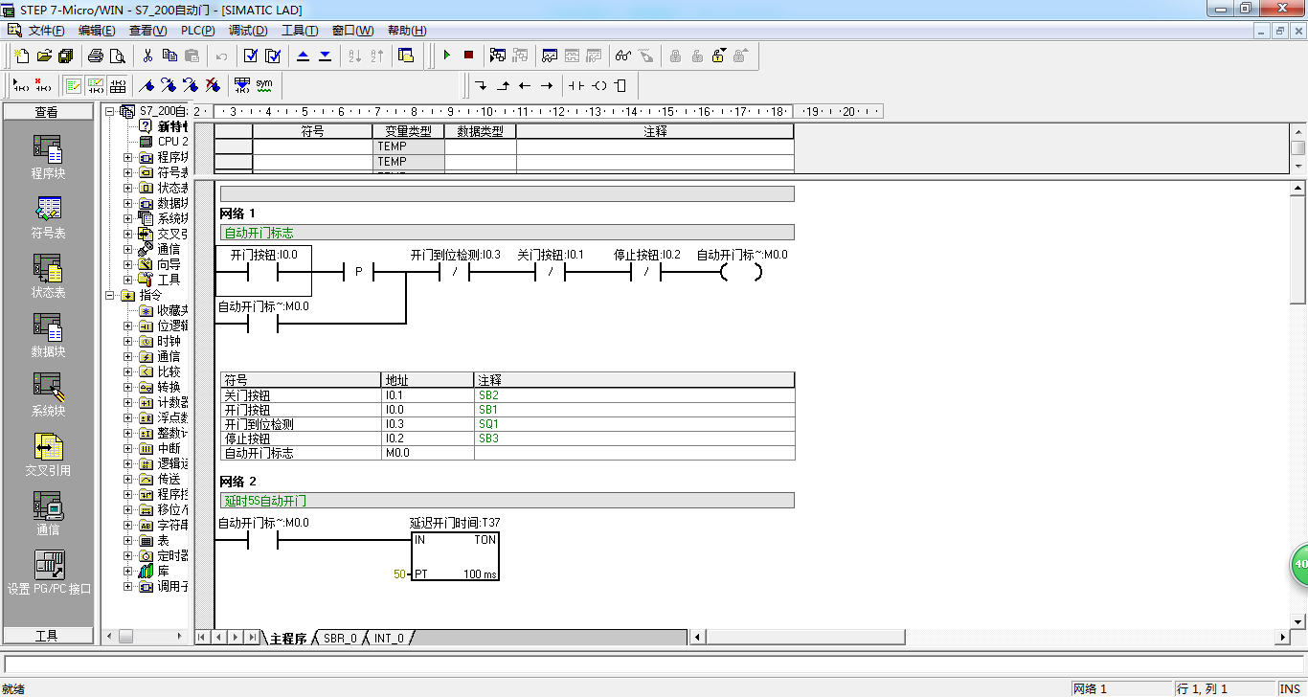Turn on chart status view
This screenshot has width=1308, height=697.
click(x=551, y=56)
